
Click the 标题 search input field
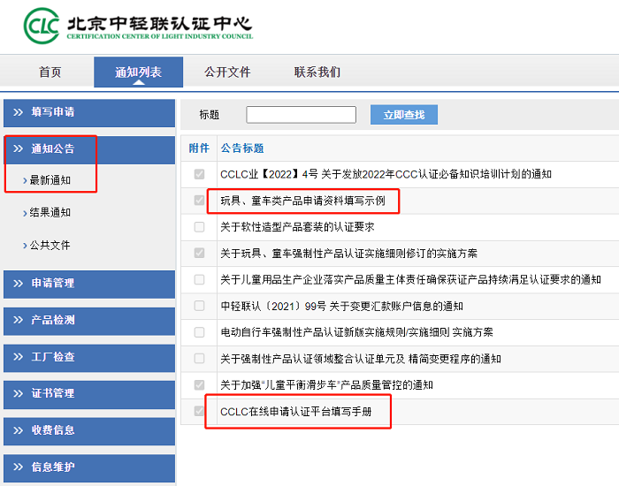point(301,115)
